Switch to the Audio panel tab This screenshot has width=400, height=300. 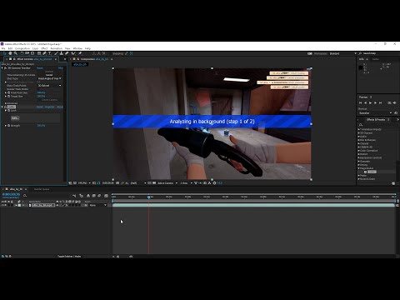(x=375, y=59)
